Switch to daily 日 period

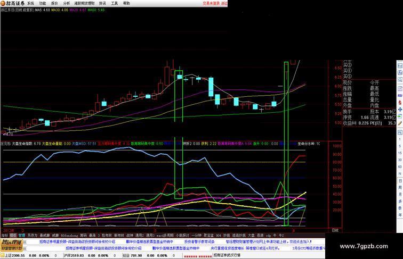[x=400, y=181]
